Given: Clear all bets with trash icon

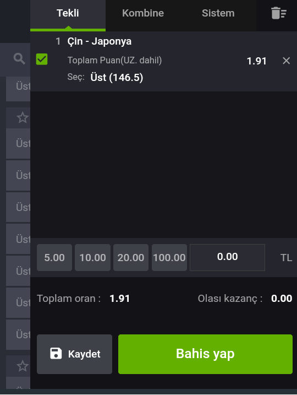Looking at the screenshot, I should (x=279, y=13).
